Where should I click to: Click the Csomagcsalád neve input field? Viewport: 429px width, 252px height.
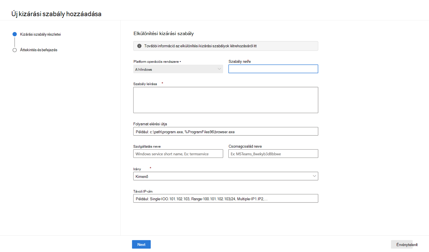click(273, 154)
